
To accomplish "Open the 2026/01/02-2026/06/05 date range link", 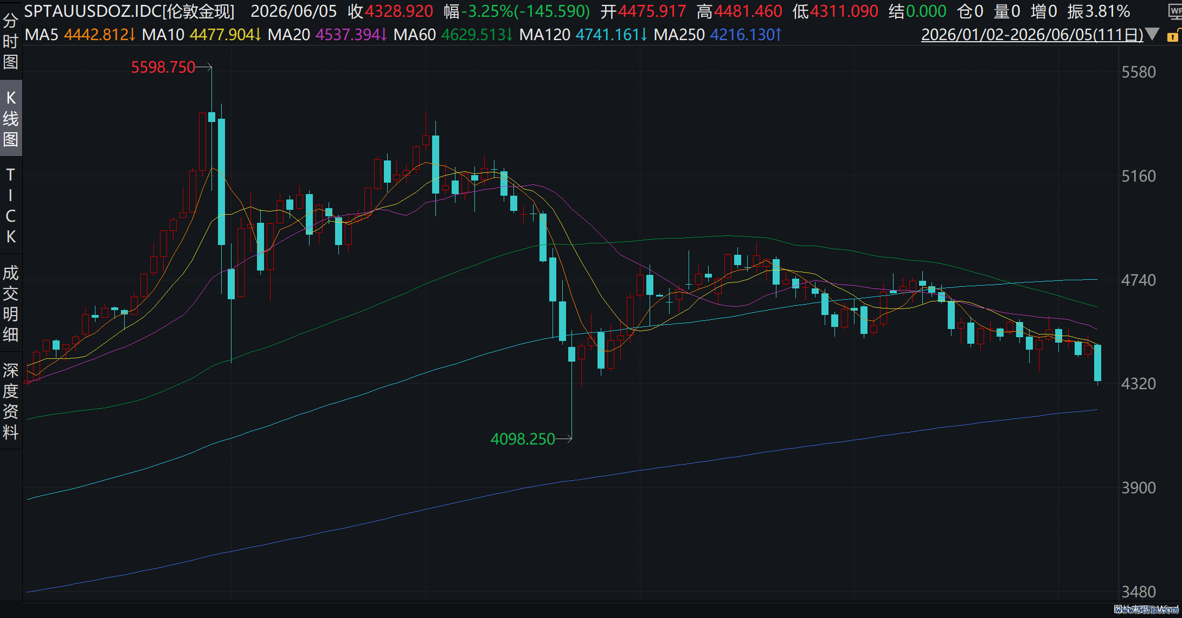I will pos(1032,35).
